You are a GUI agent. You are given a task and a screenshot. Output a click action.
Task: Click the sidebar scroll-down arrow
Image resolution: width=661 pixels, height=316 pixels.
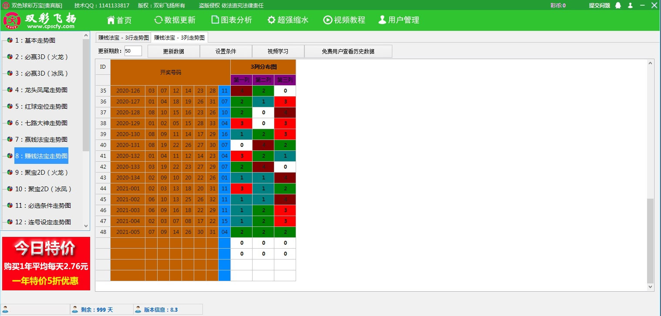click(x=86, y=226)
